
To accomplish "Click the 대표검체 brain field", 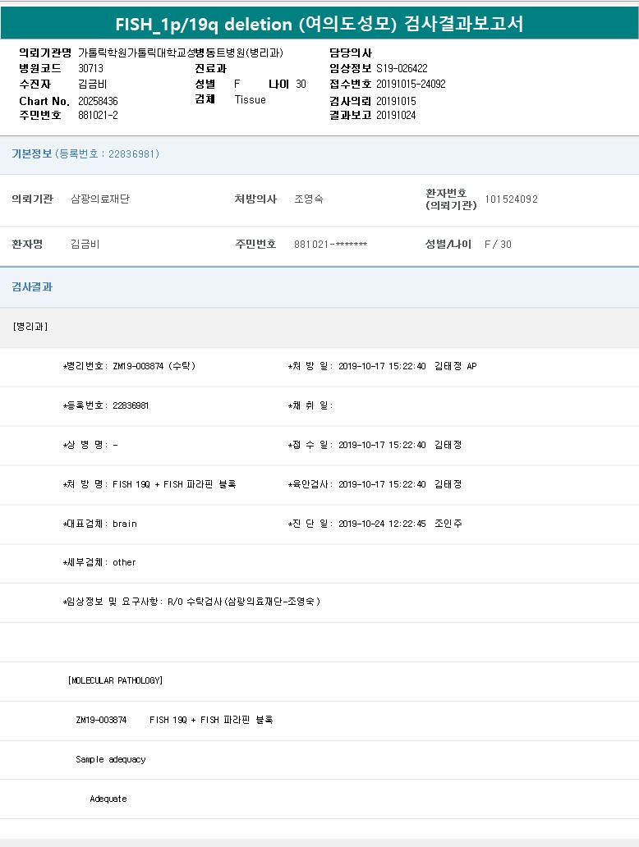I will point(124,524).
